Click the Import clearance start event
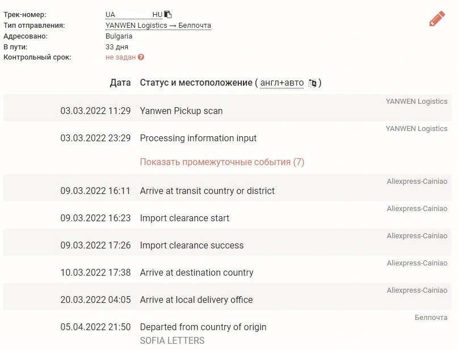 (184, 218)
